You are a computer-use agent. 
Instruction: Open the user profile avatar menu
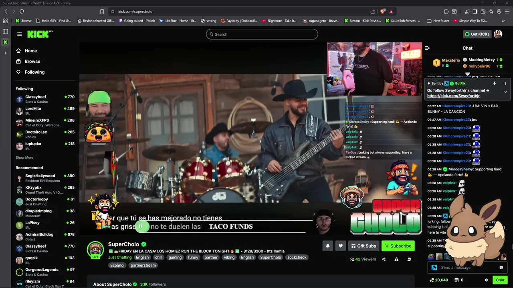(x=498, y=34)
